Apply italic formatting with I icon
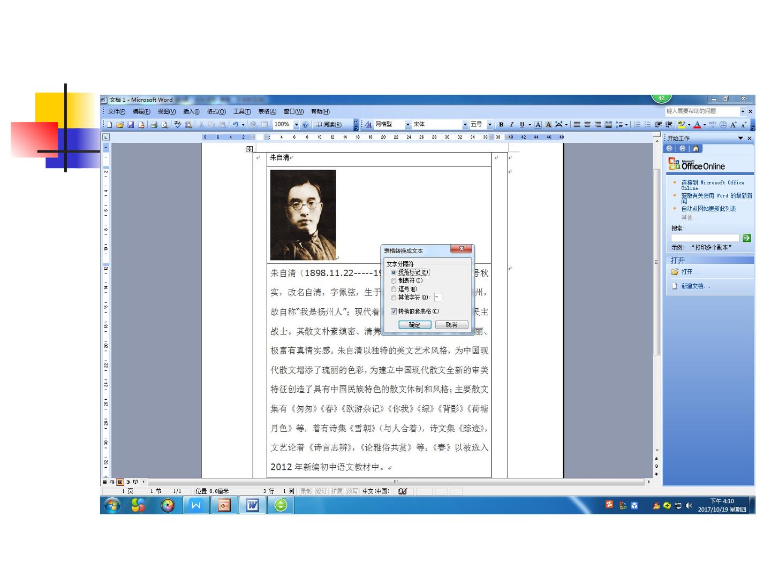771x578 pixels. pyautogui.click(x=511, y=125)
